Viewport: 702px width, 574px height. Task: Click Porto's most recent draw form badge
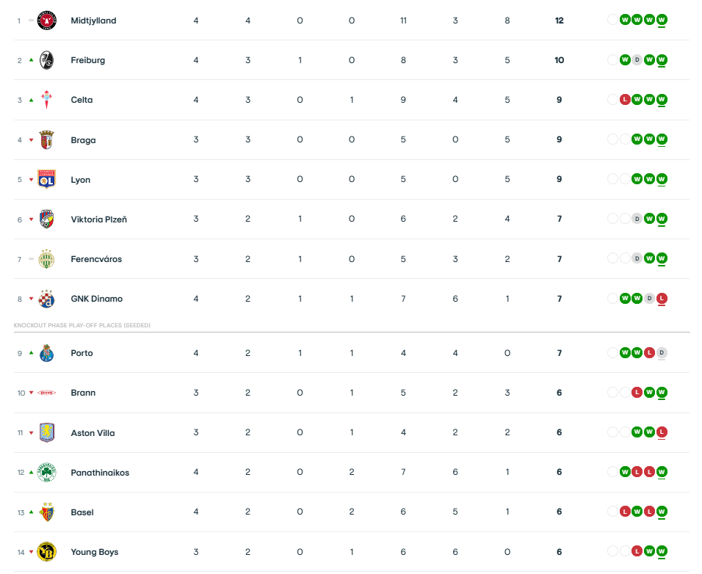[x=662, y=353]
